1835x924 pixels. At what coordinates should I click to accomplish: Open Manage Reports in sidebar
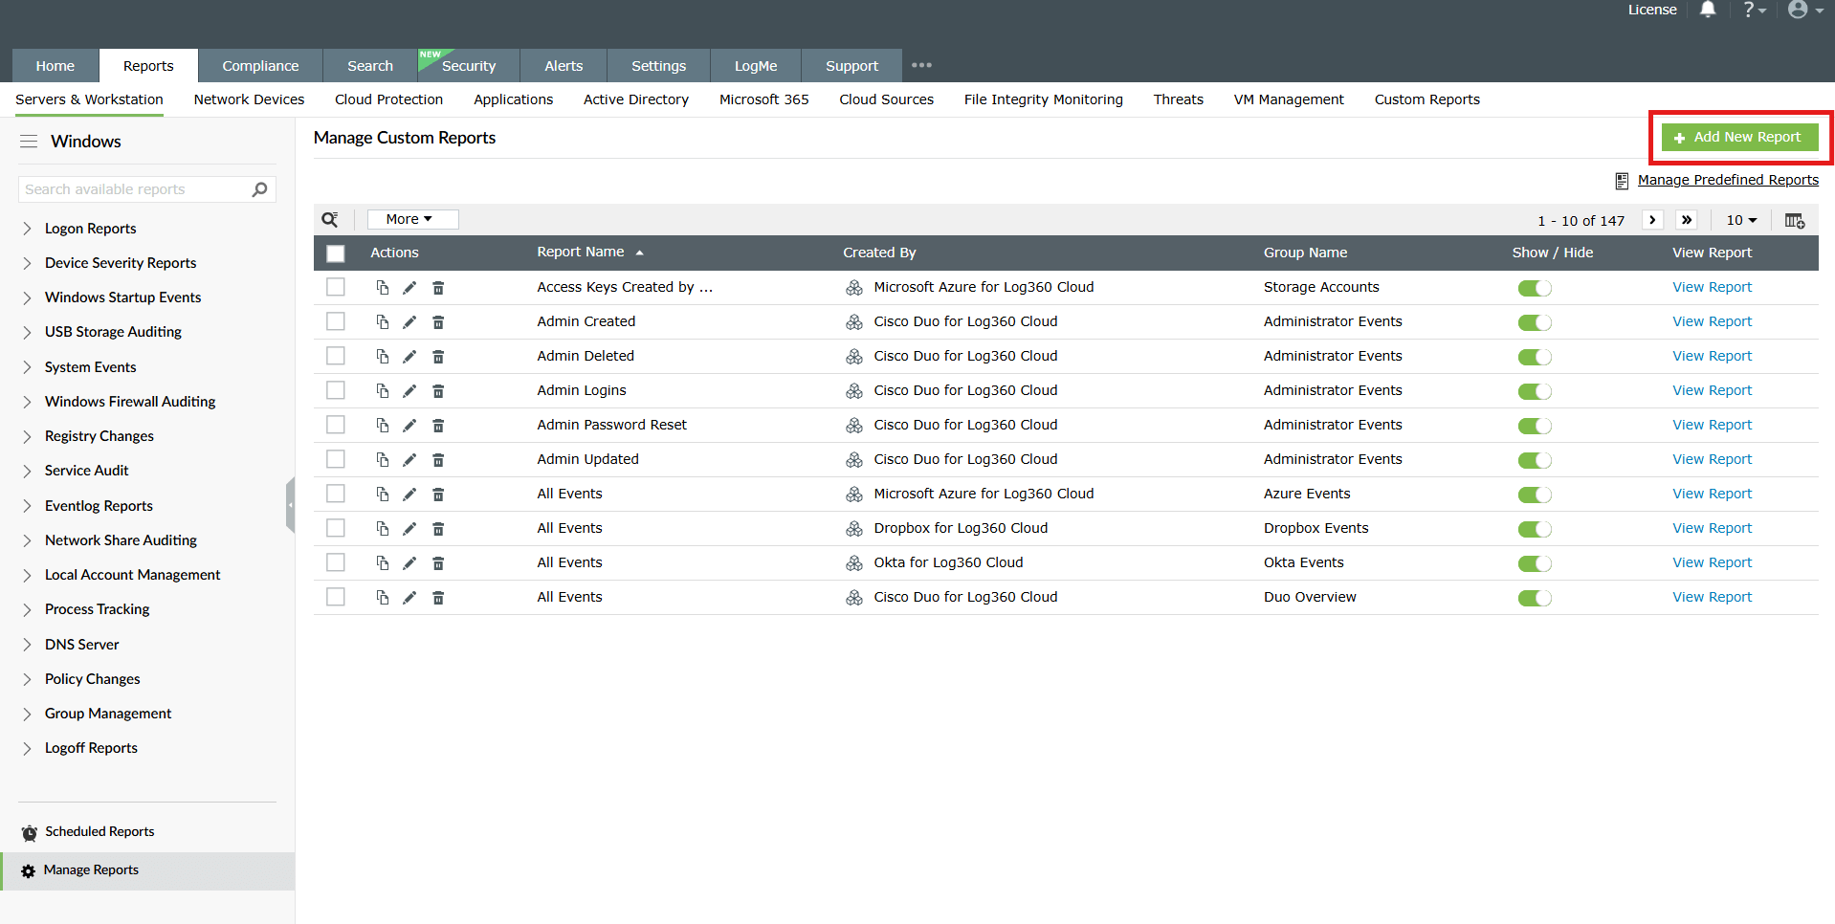point(147,870)
